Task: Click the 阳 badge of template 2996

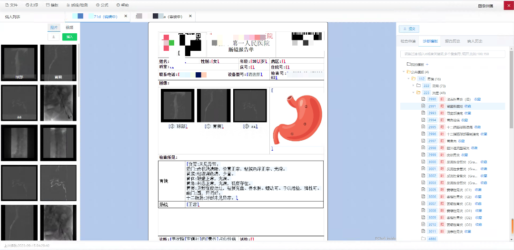Action: click(x=442, y=134)
